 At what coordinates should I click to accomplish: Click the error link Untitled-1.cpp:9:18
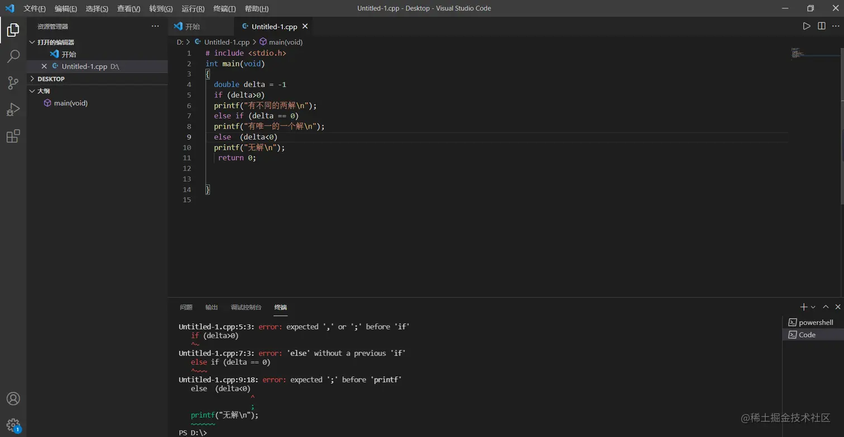(x=219, y=380)
